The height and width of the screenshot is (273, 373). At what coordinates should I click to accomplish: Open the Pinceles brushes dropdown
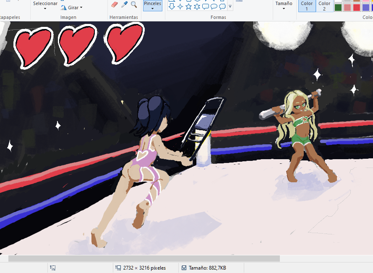[152, 6]
